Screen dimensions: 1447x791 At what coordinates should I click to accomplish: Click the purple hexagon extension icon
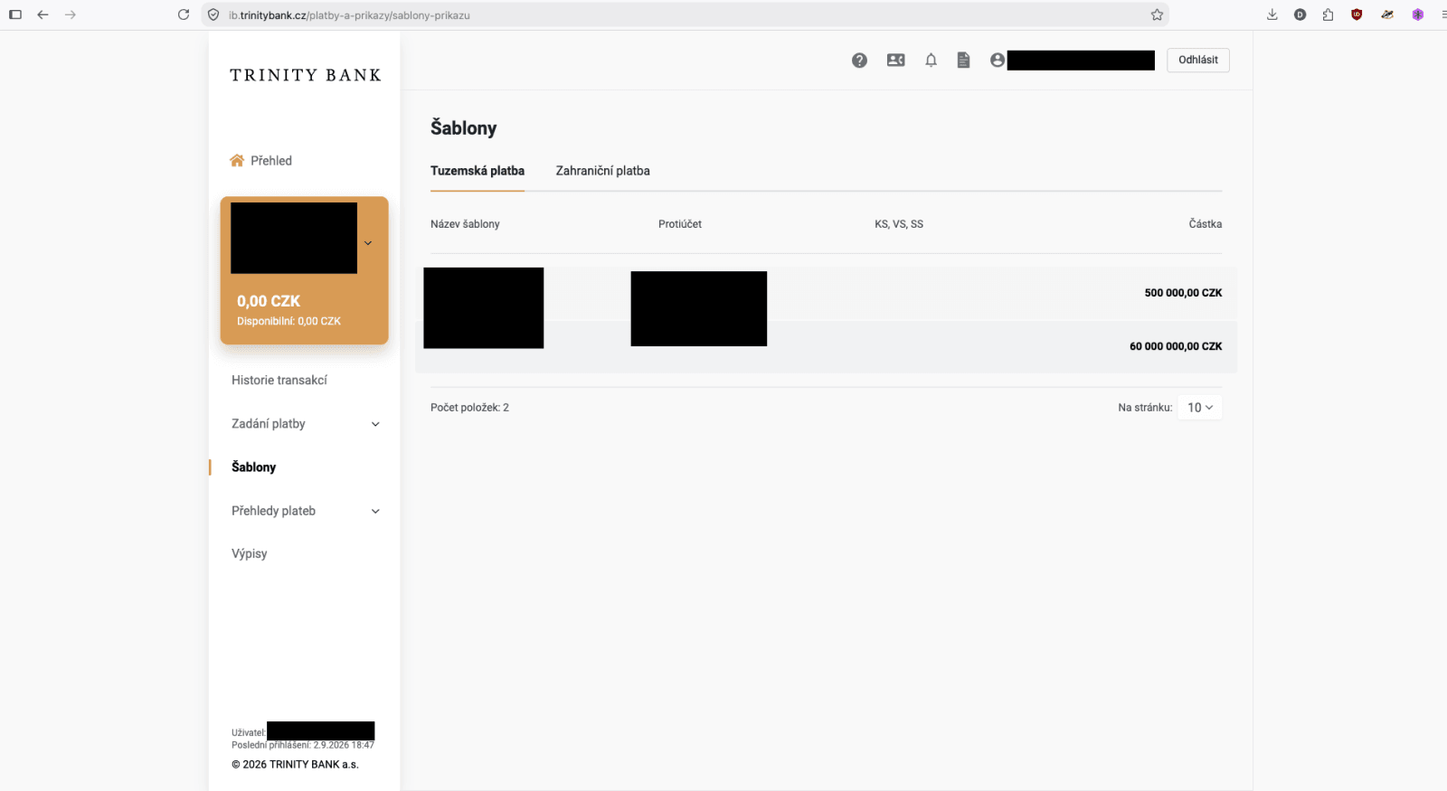[1417, 14]
